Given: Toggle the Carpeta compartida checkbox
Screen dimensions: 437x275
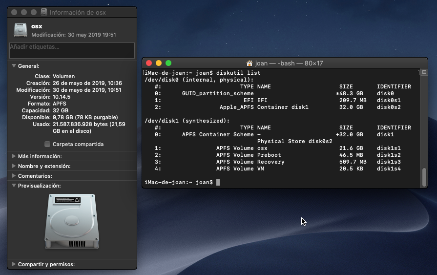Looking at the screenshot, I should [x=47, y=144].
